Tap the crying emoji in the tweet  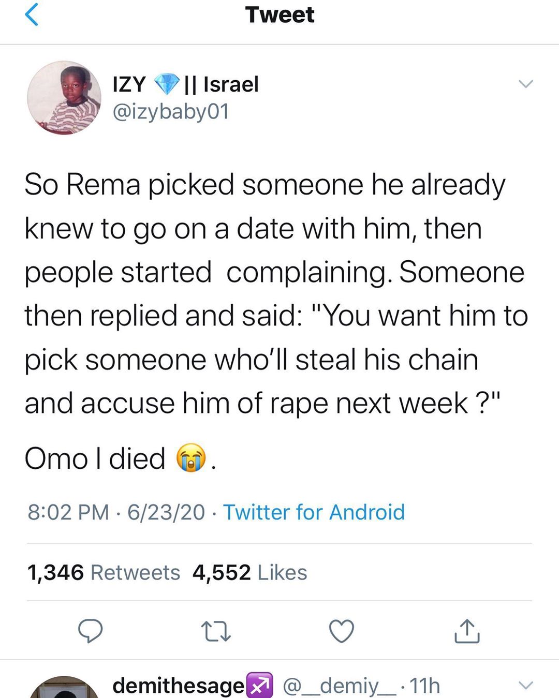click(x=190, y=458)
